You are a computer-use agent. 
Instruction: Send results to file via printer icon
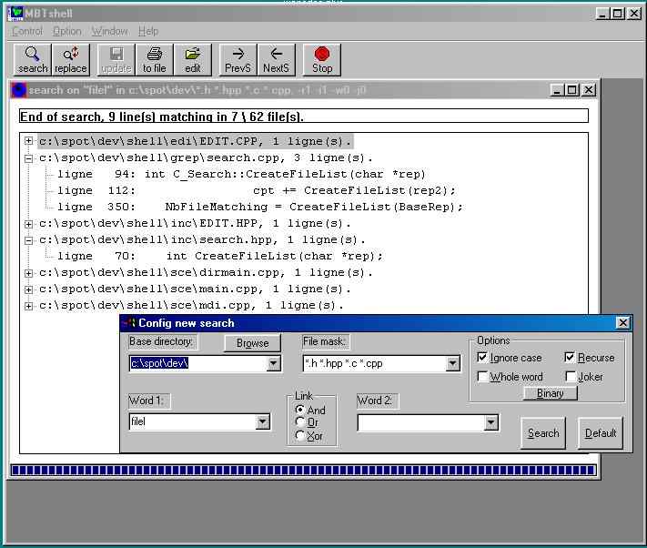pyautogui.click(x=155, y=60)
